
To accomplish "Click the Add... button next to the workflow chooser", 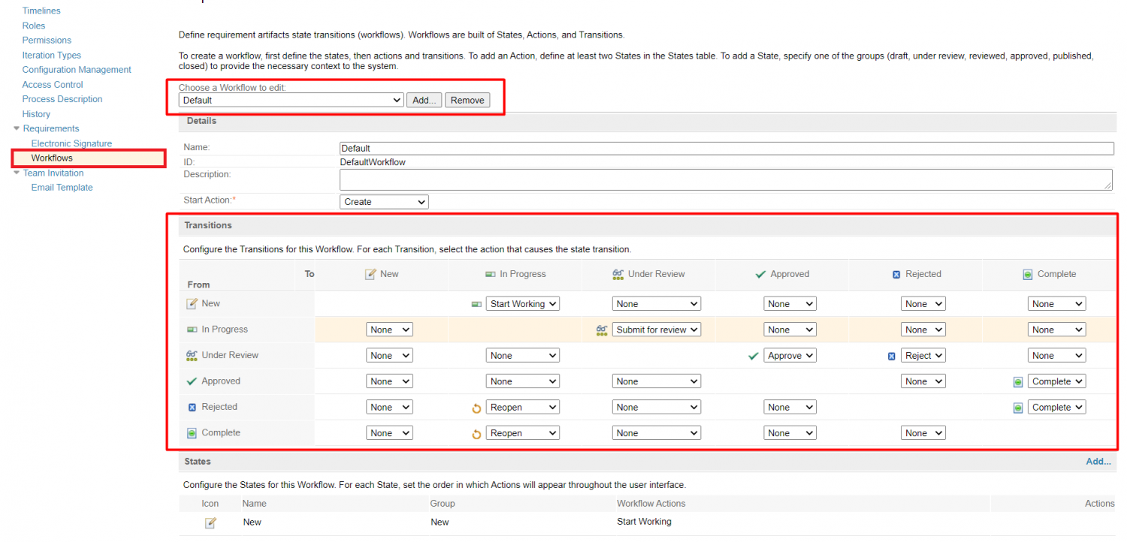I will (424, 100).
